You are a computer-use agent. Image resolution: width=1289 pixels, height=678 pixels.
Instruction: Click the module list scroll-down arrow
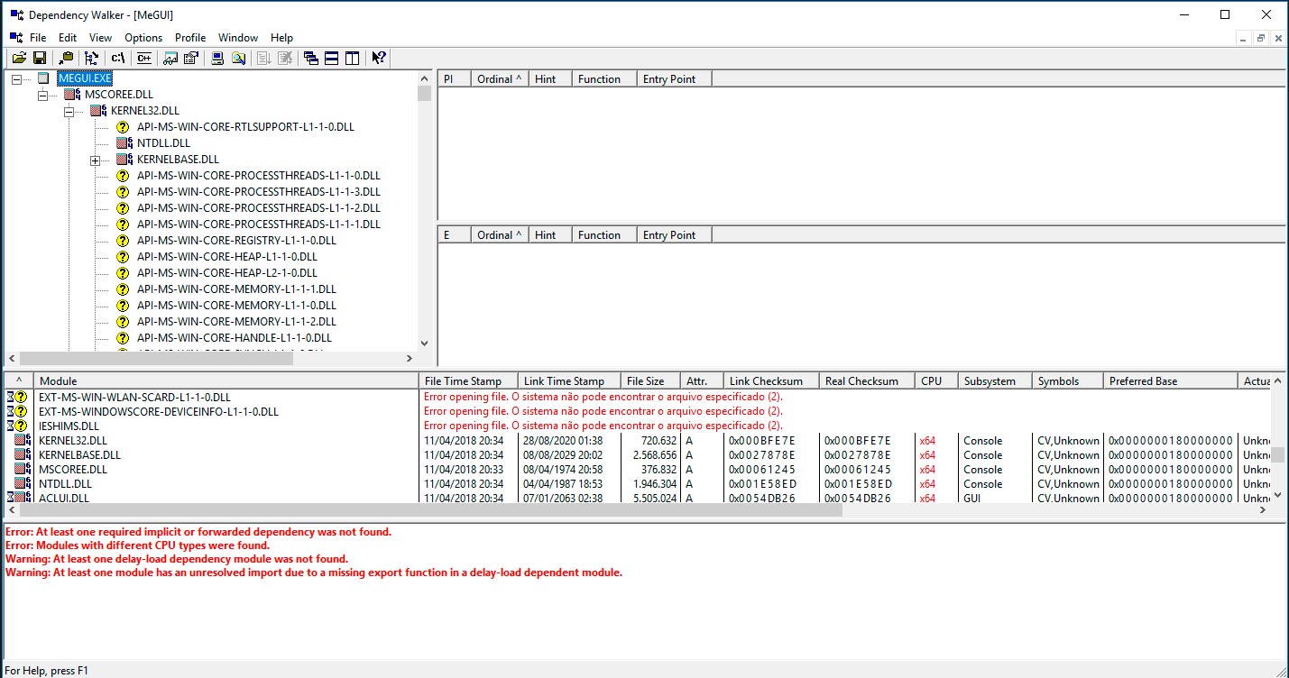(x=1278, y=495)
